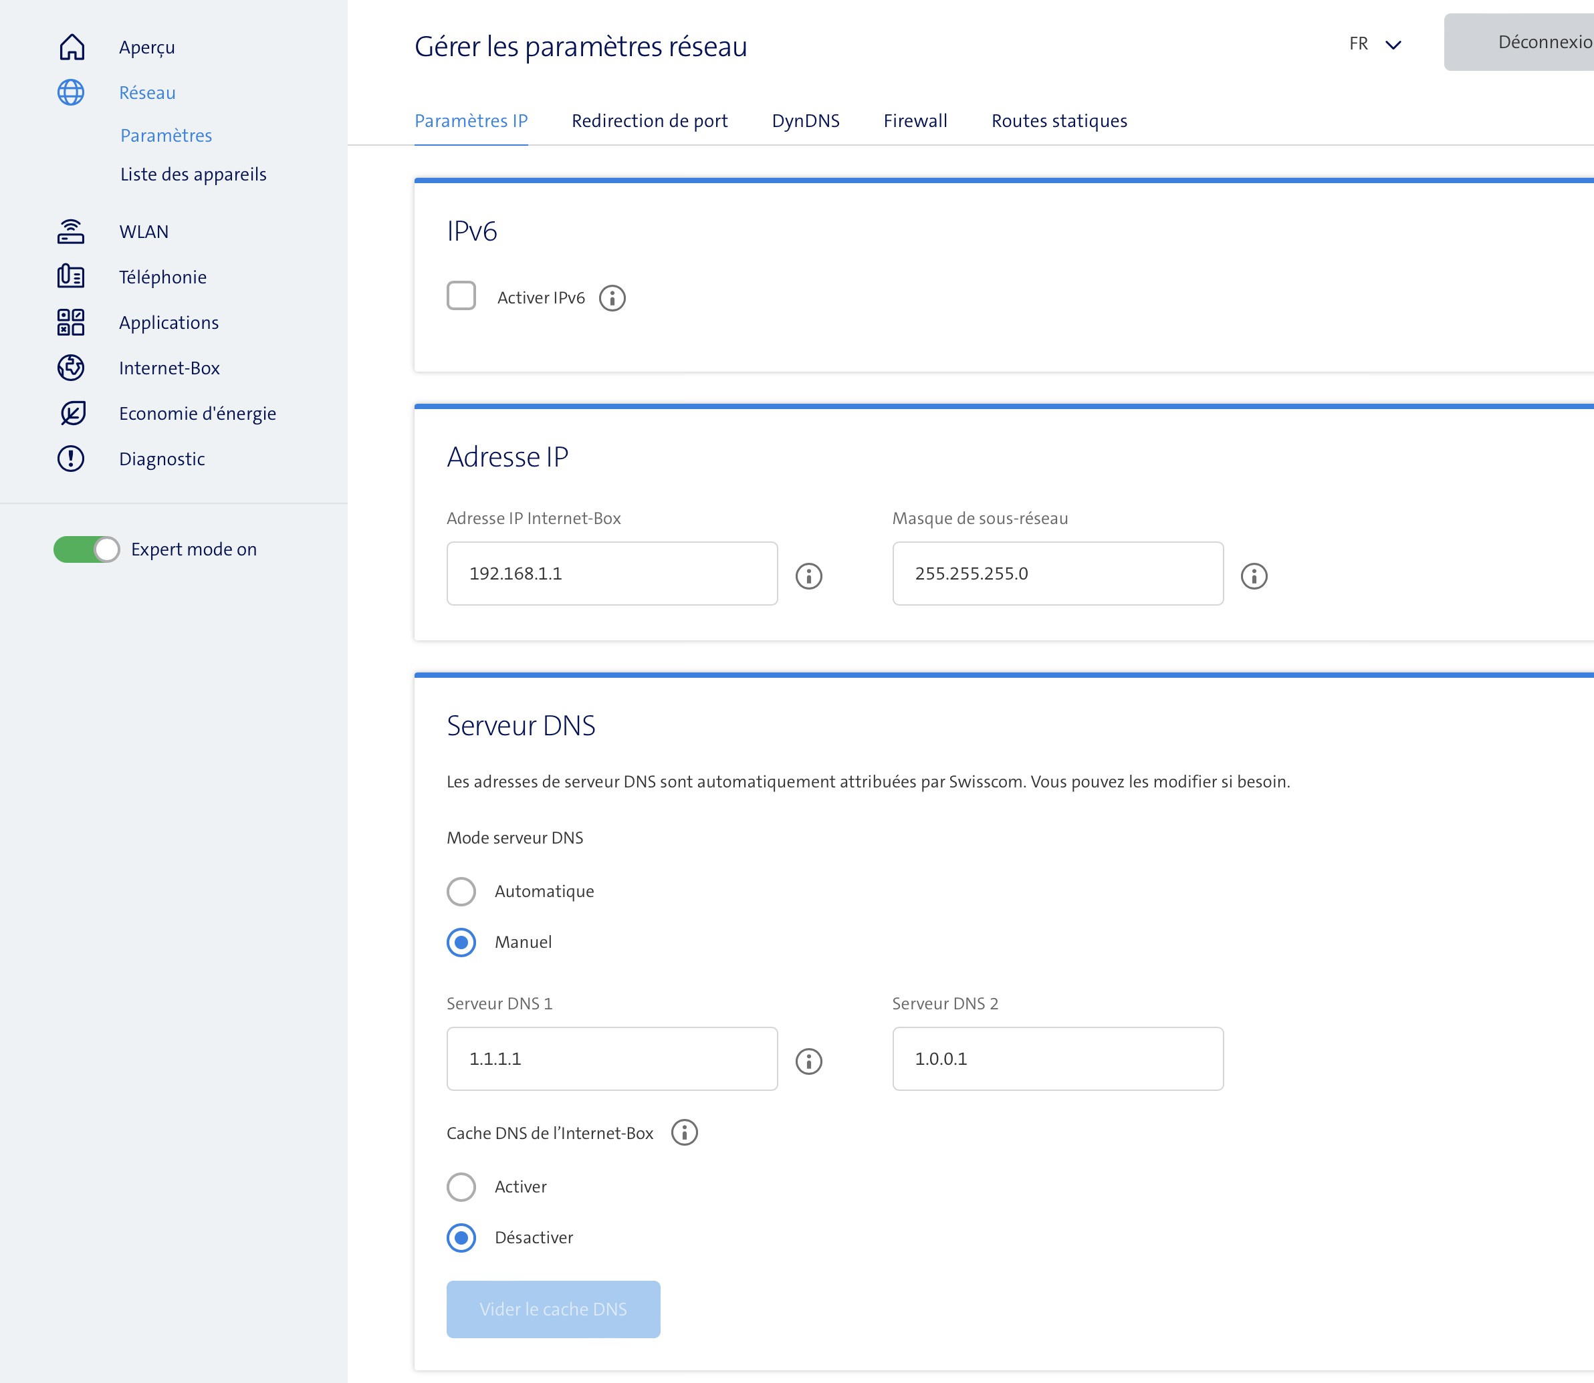This screenshot has height=1383, width=1594.
Task: Click the Internet-Box icon in sidebar
Action: 71,368
